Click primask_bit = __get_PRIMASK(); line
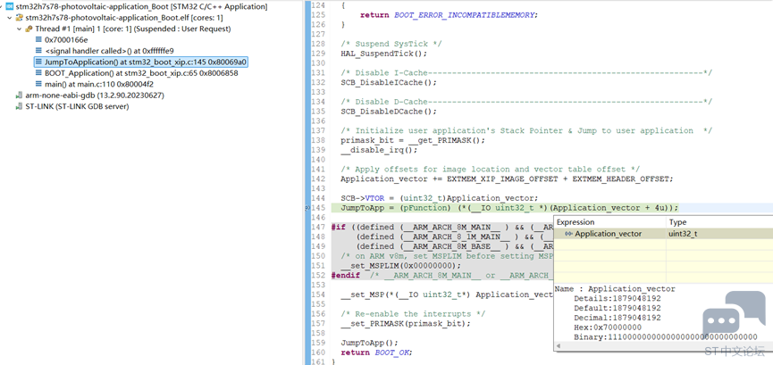 (x=413, y=140)
